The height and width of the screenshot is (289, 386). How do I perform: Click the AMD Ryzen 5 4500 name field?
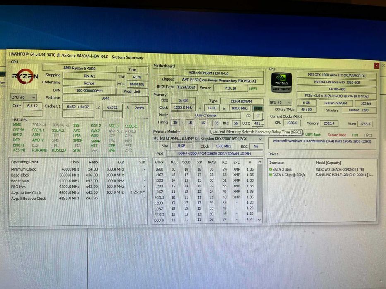coord(79,68)
